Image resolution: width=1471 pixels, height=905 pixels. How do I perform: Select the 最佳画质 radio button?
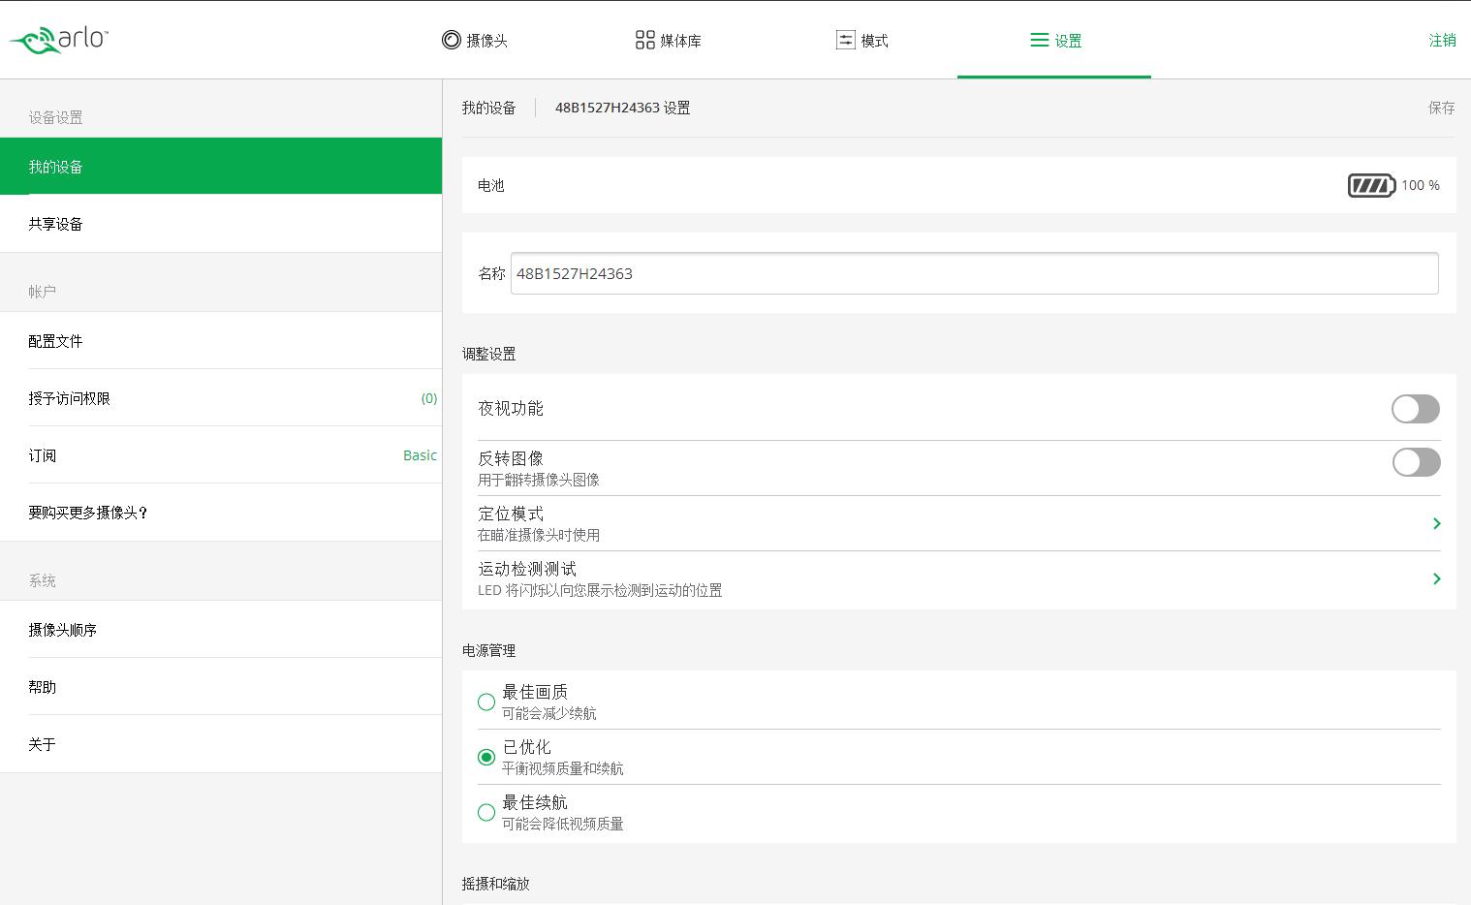point(486,702)
